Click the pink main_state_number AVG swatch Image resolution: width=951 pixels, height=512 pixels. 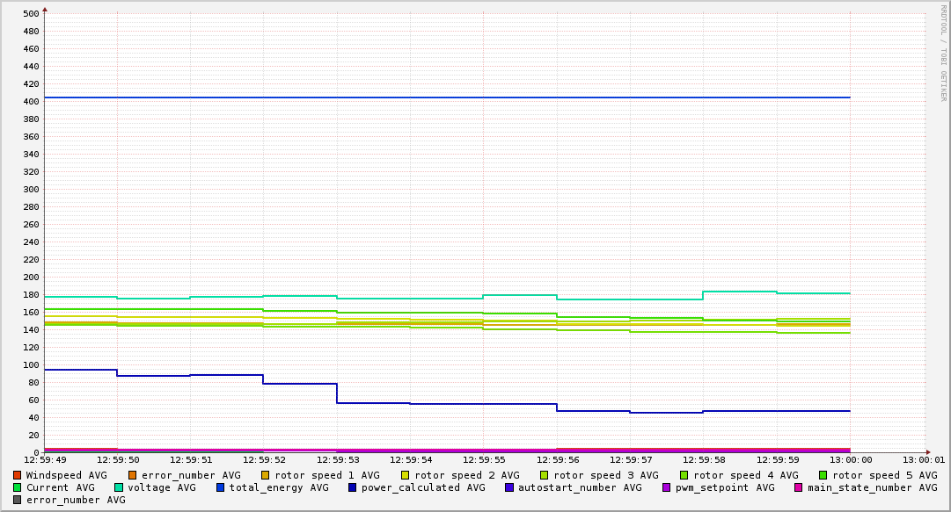(x=799, y=487)
